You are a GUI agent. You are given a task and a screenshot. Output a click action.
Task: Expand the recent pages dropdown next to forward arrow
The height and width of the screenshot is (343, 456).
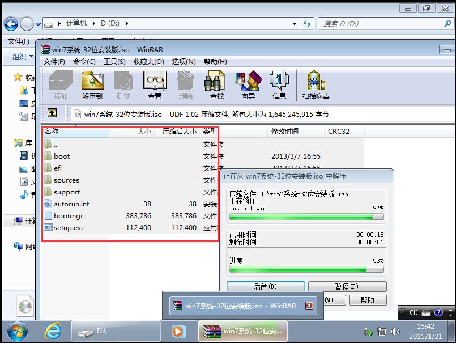tap(38, 24)
